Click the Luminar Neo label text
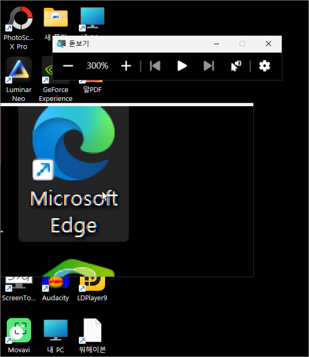 click(x=19, y=94)
